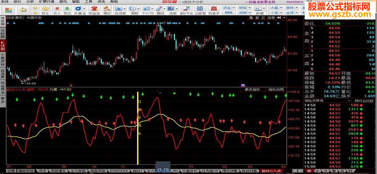Select the 起动介入点 indicator tab

(271, 171)
